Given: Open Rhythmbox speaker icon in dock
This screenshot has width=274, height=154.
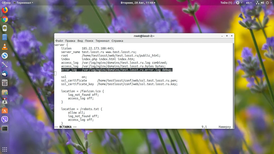Looking at the screenshot, I should coord(5,28).
